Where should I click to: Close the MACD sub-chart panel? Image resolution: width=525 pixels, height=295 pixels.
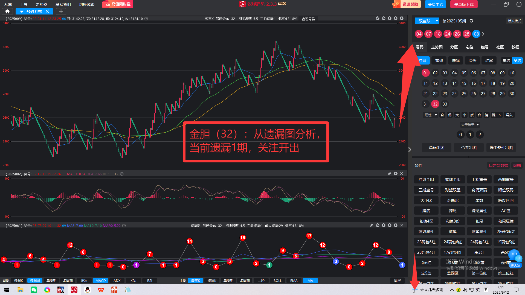click(x=402, y=174)
